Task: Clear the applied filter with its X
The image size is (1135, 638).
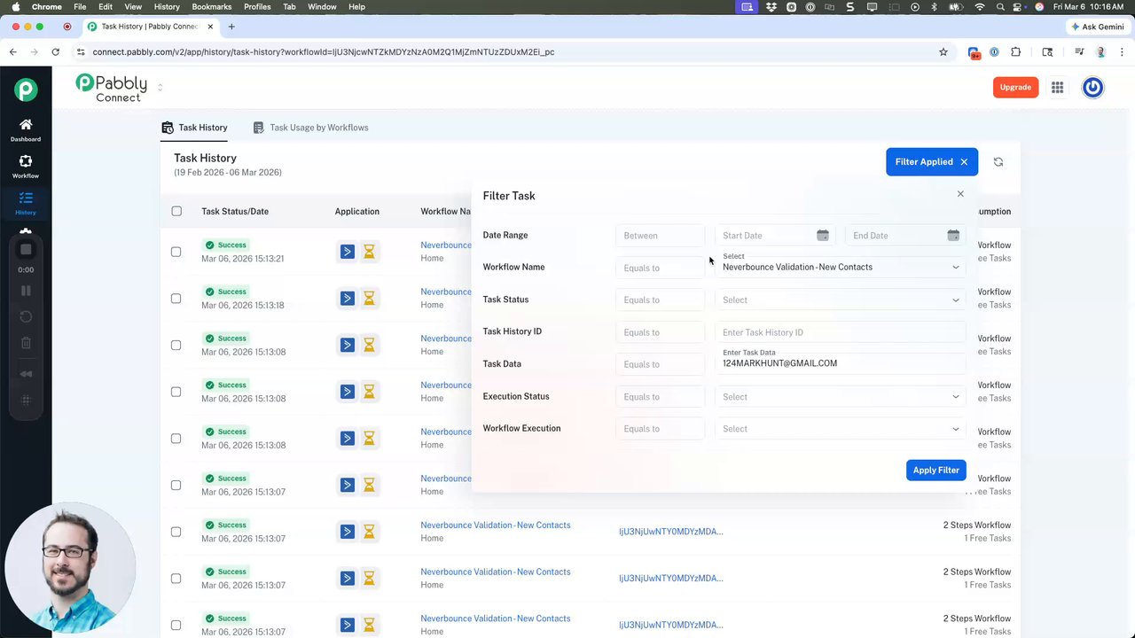Action: click(964, 162)
